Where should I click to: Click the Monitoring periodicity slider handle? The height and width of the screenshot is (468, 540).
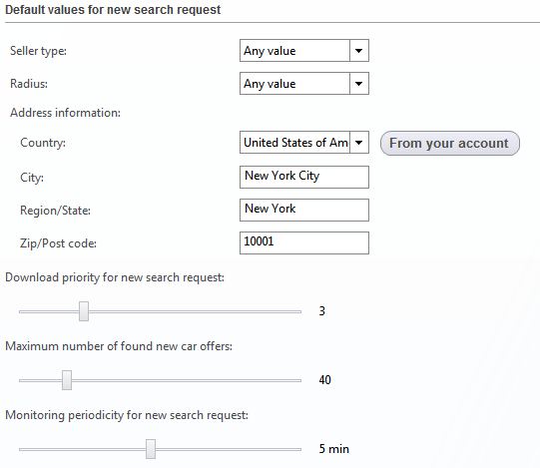coord(151,449)
